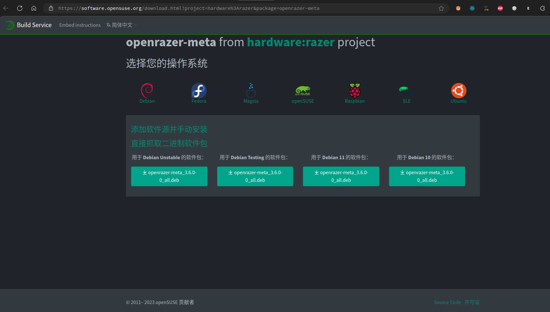
Task: Open the Adblock Plus extension
Action: pos(500,8)
